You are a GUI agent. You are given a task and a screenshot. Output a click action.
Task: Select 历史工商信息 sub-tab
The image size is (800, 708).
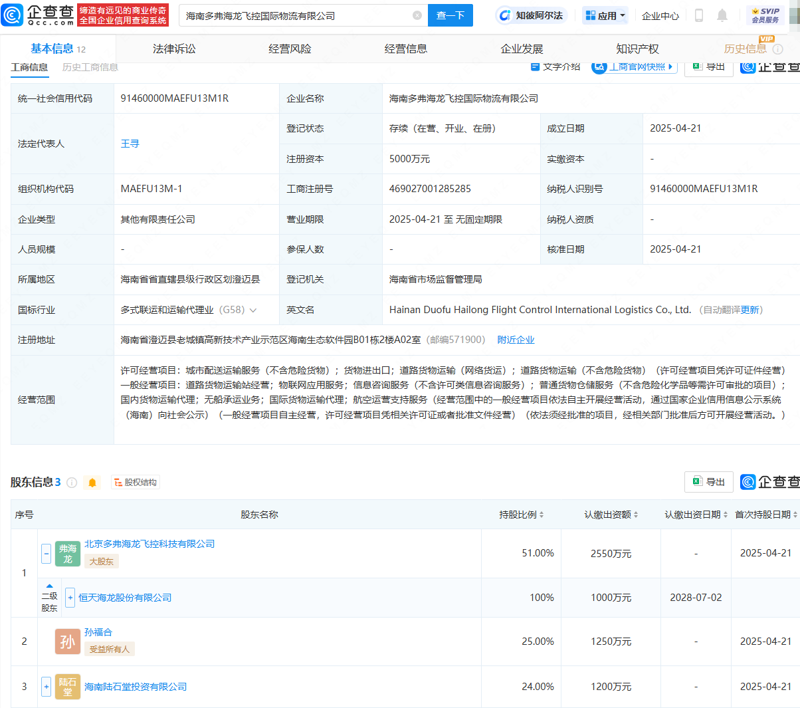90,67
